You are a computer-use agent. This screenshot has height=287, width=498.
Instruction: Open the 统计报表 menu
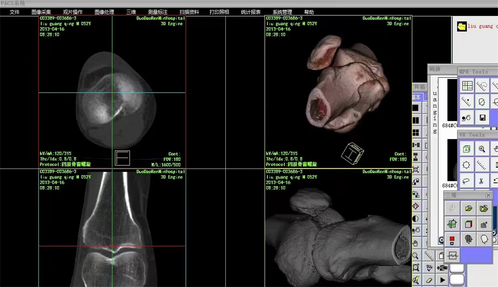[x=251, y=12]
